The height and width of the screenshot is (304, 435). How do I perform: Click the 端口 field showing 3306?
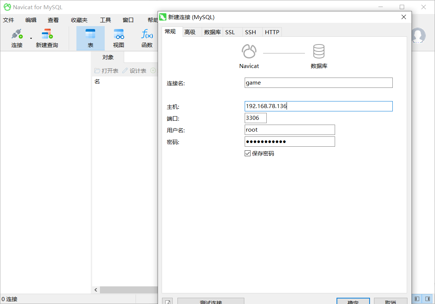click(x=255, y=118)
